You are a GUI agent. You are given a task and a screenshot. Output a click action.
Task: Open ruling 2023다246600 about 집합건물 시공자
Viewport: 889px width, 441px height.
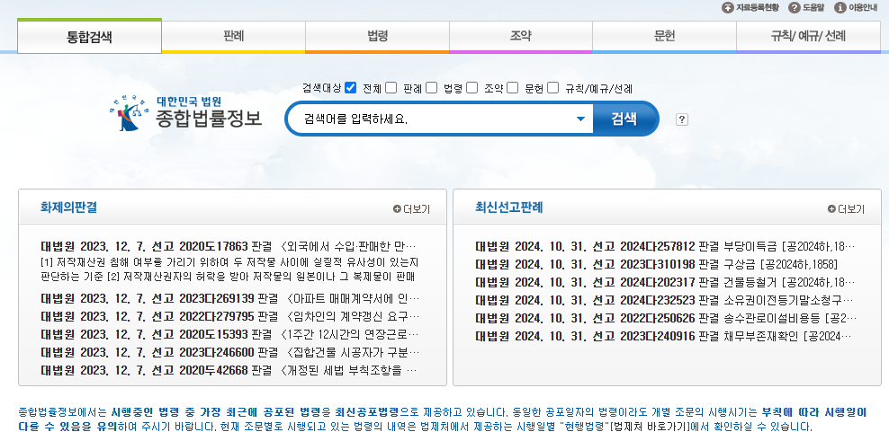click(230, 353)
